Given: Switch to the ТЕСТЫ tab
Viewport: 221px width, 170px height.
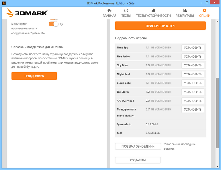Looking at the screenshot, I should point(126,16).
